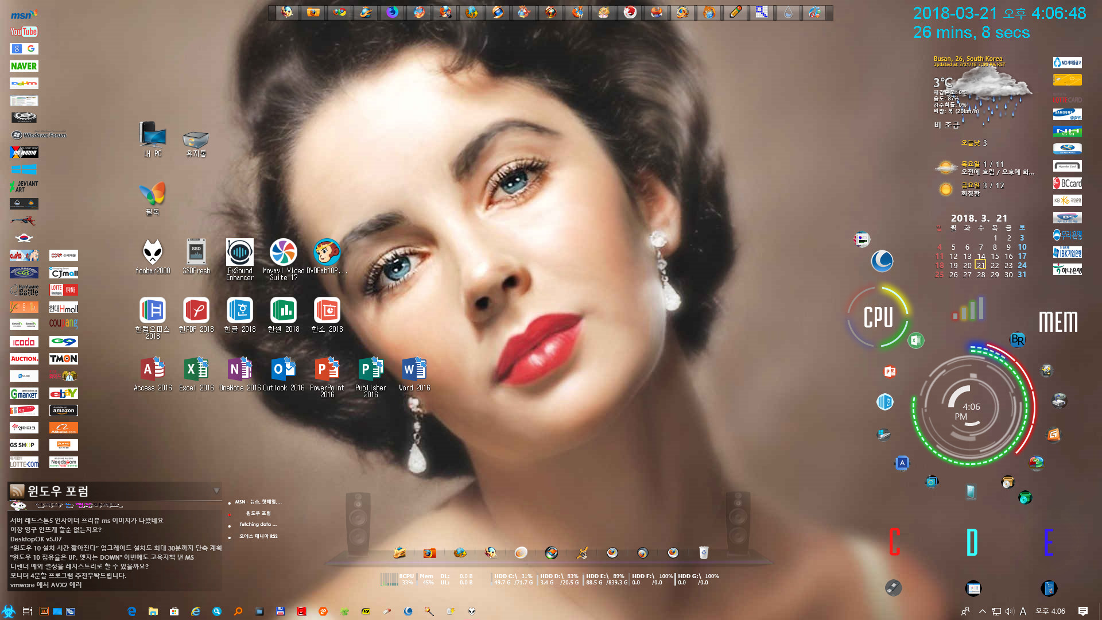
Task: Open Word 2016 shortcut
Action: click(x=414, y=374)
